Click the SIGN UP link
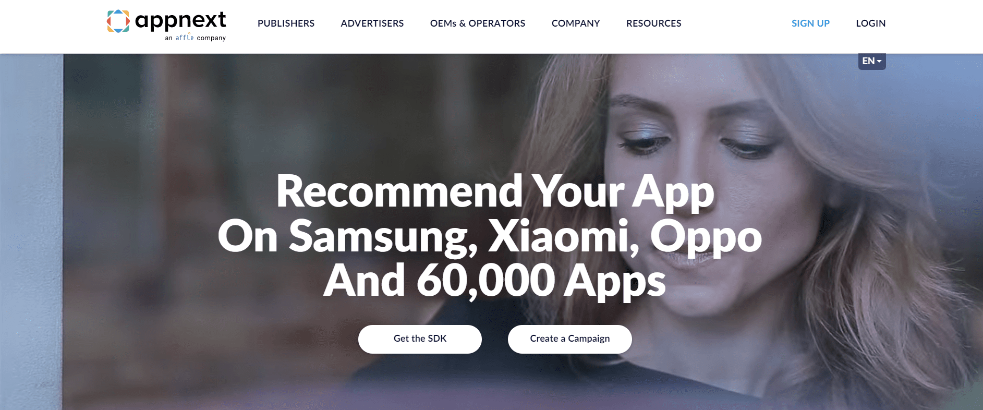This screenshot has width=983, height=410. click(x=810, y=23)
